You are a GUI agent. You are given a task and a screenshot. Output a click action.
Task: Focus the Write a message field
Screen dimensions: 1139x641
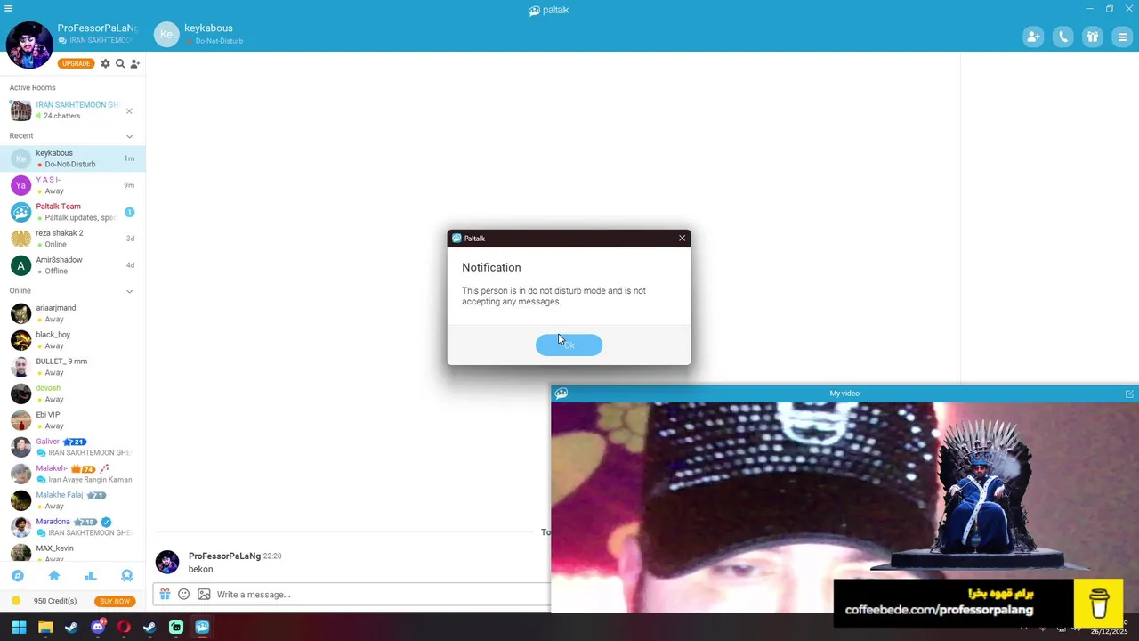pos(383,595)
